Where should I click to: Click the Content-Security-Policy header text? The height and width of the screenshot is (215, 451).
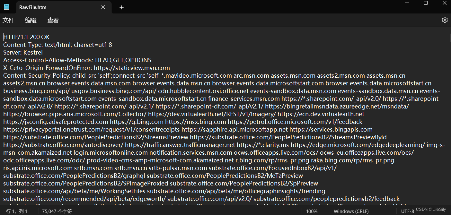(37, 75)
